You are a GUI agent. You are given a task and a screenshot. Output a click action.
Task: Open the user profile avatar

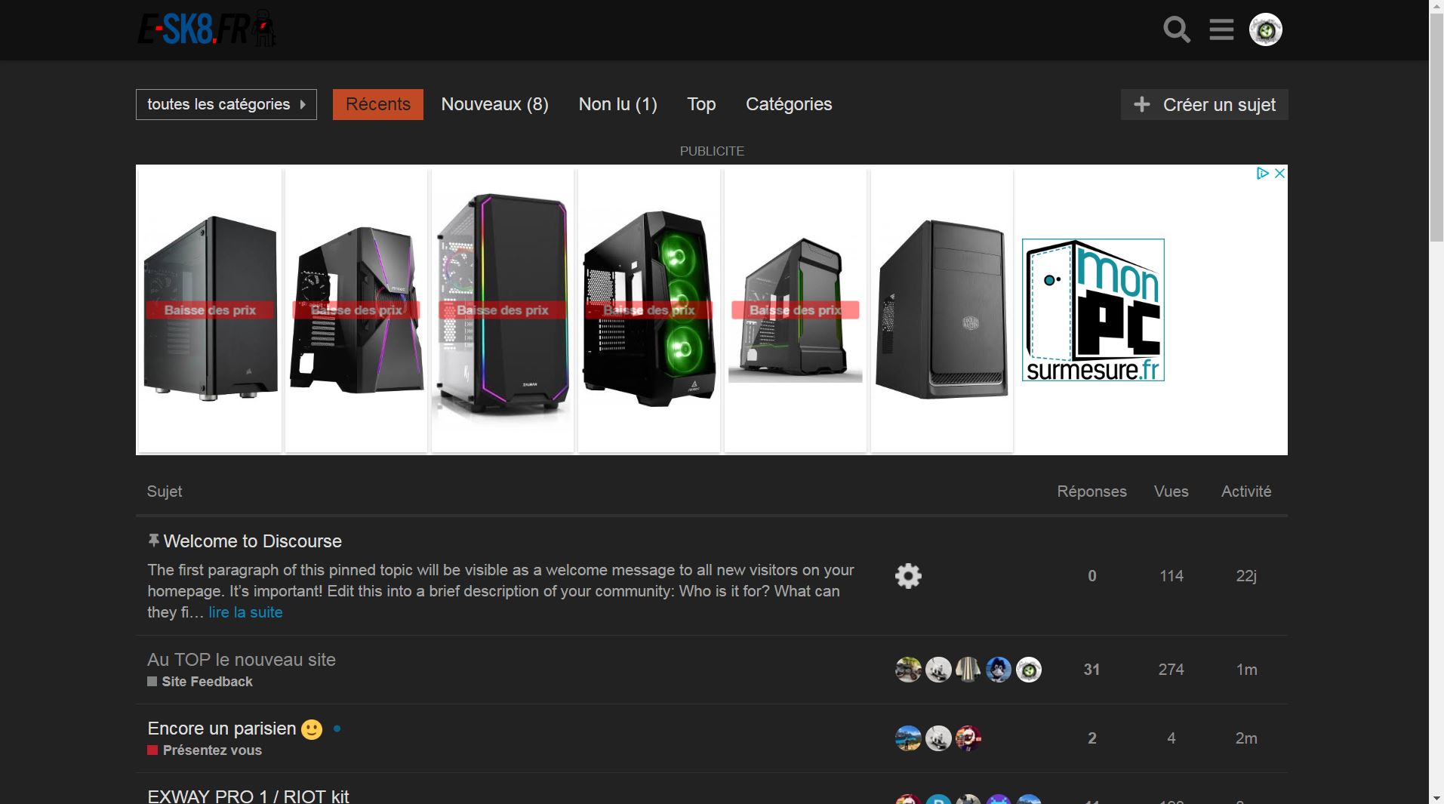pos(1266,30)
